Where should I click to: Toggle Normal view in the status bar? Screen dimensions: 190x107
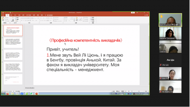tap(123, 91)
